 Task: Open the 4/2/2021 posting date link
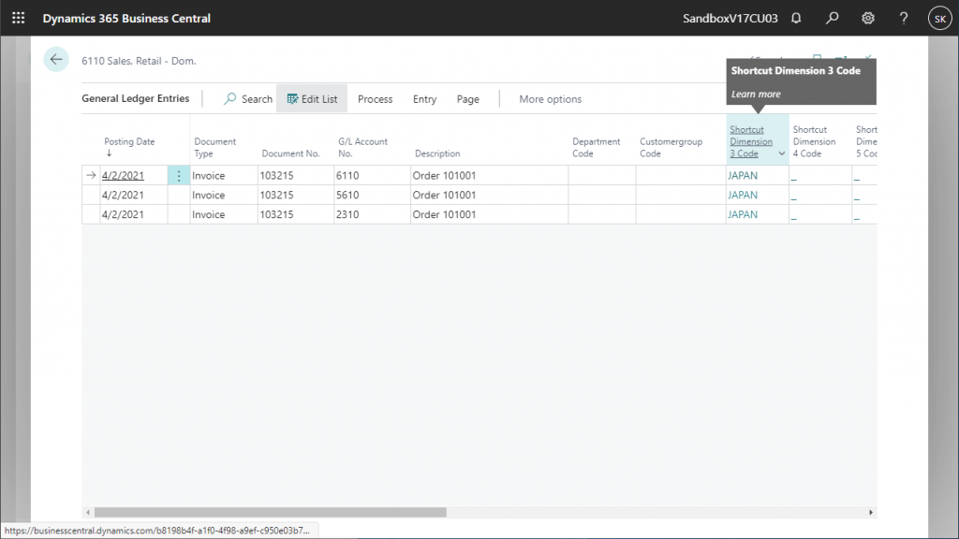(x=123, y=175)
